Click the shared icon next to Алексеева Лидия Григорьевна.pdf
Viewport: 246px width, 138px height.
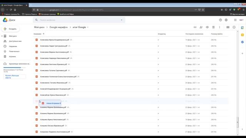coord(69,46)
